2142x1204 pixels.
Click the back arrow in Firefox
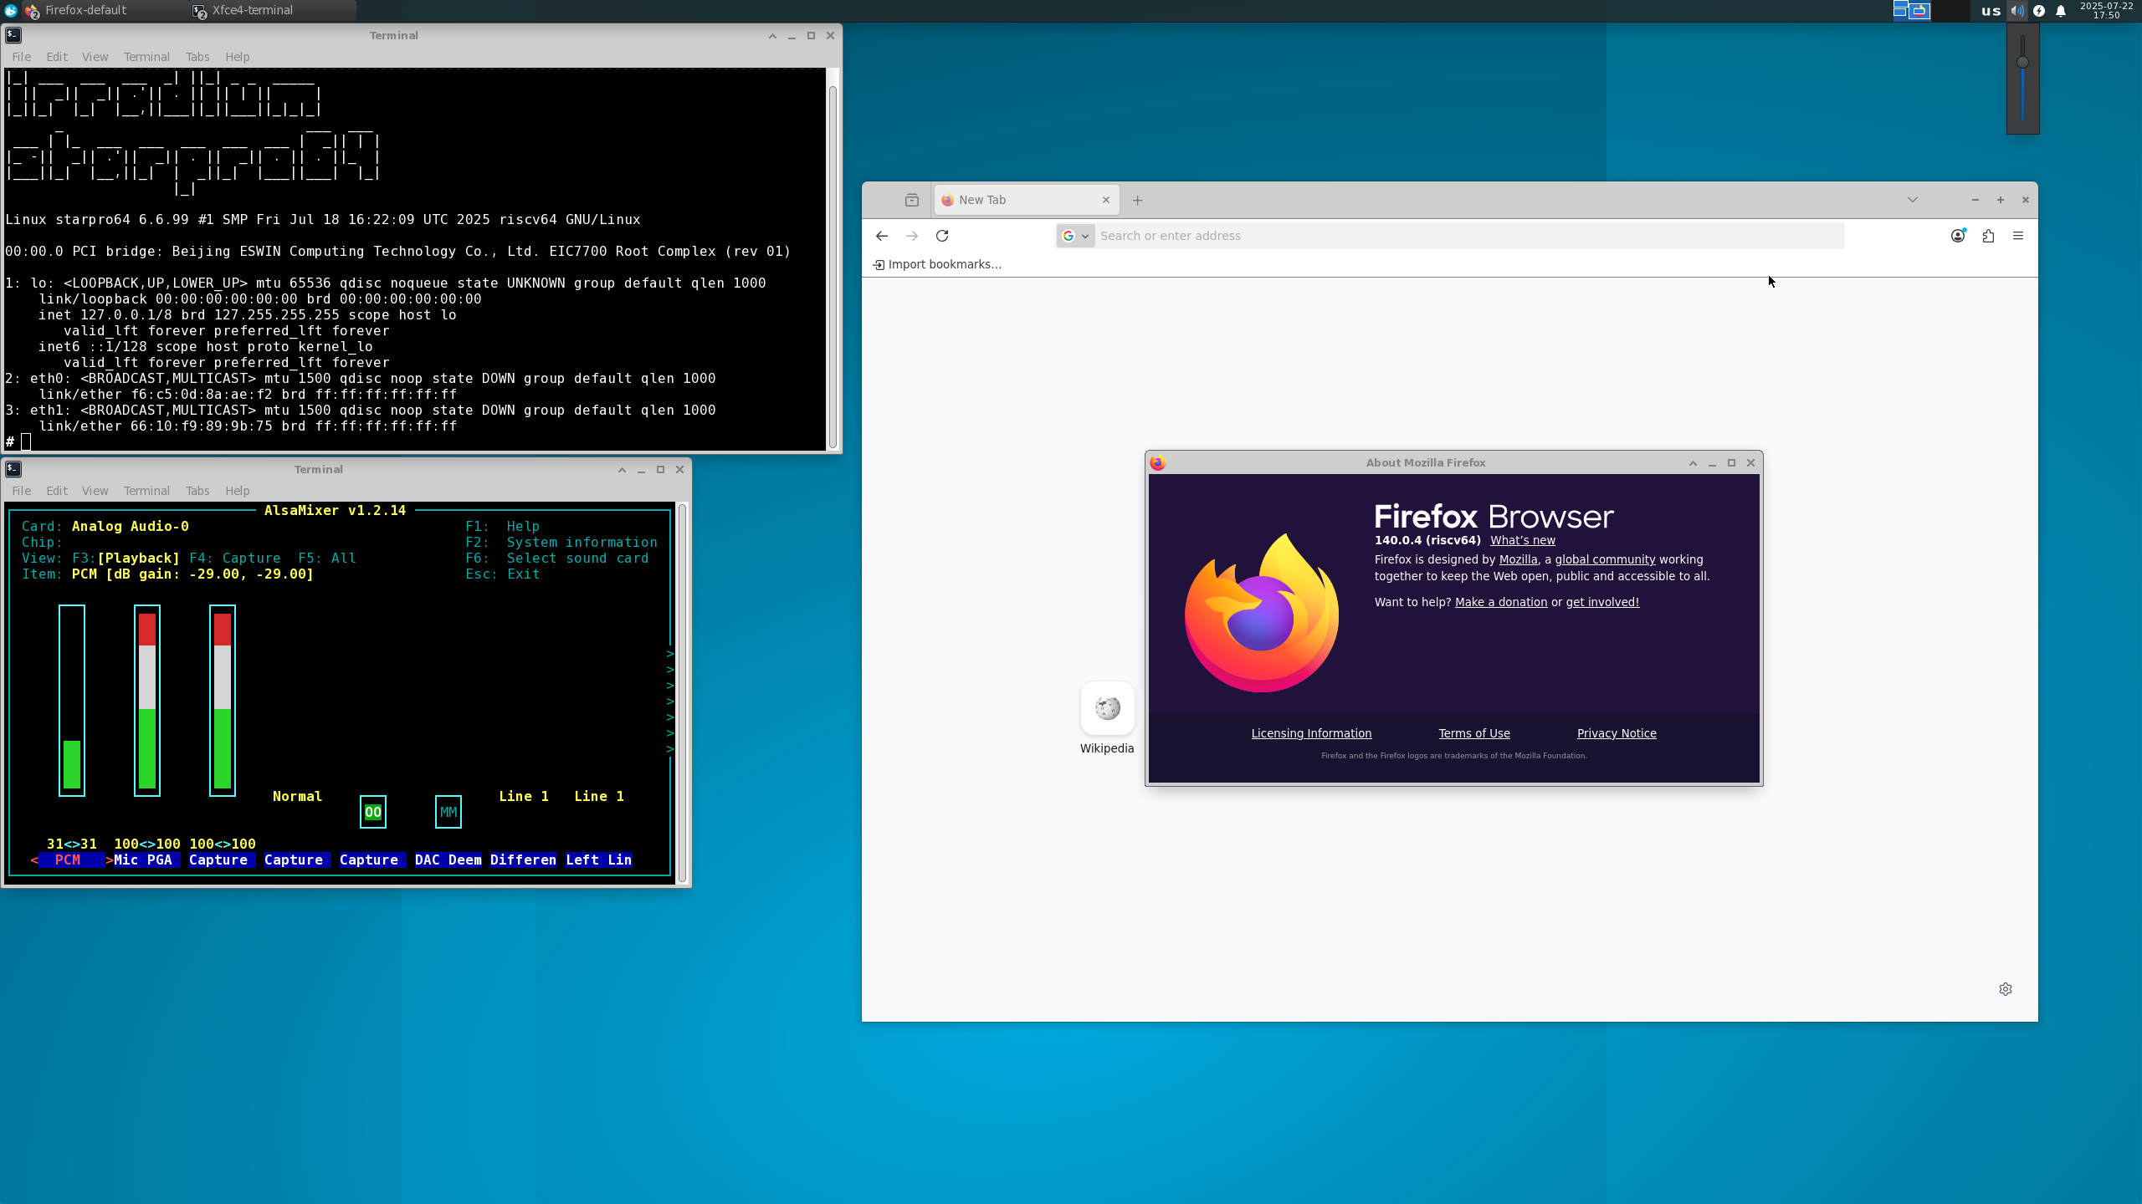(881, 236)
